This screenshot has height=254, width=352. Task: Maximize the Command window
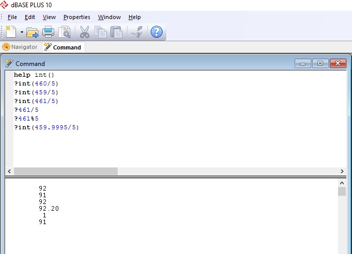click(320, 63)
